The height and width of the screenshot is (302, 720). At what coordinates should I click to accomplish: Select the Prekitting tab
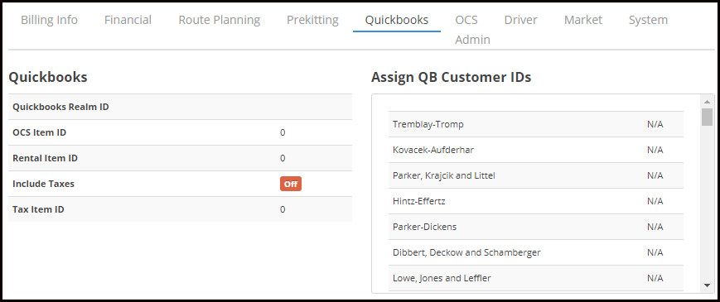click(x=312, y=20)
